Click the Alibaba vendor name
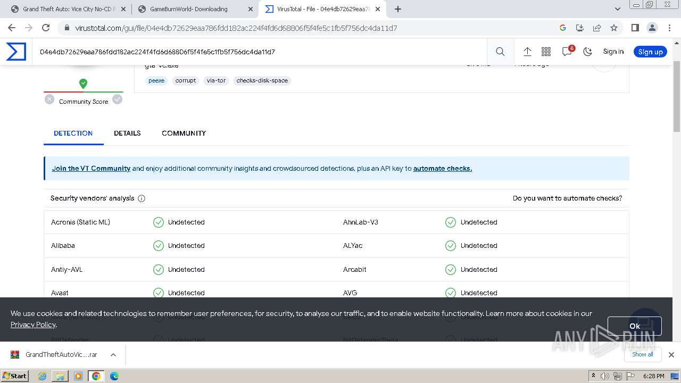This screenshot has width=681, height=383. tap(63, 245)
